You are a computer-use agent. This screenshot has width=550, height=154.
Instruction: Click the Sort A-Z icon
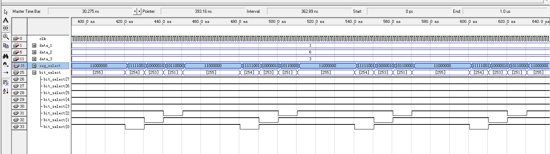5,91
